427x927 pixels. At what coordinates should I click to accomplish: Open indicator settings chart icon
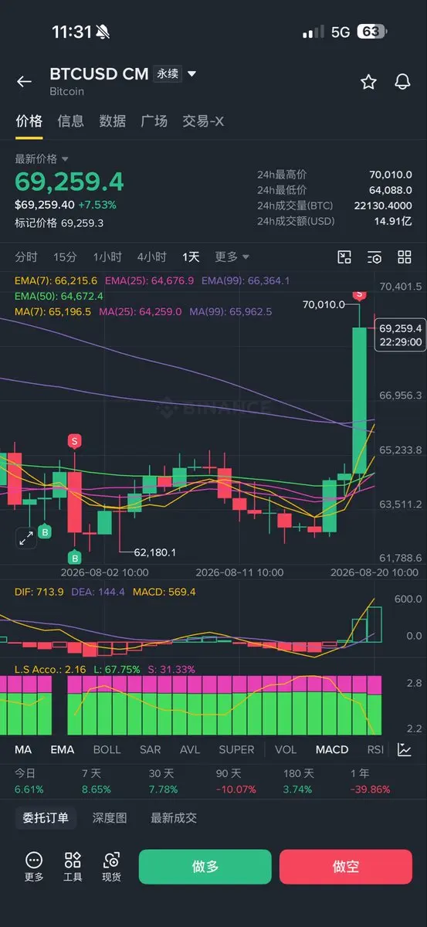tap(405, 749)
